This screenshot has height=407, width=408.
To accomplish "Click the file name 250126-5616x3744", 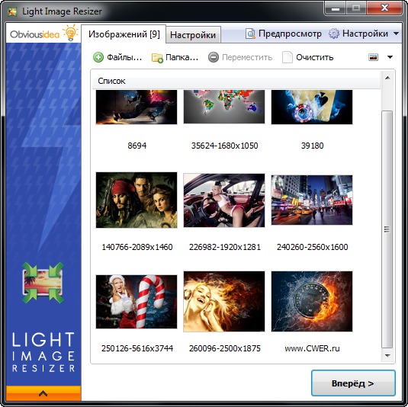I will point(137,348).
